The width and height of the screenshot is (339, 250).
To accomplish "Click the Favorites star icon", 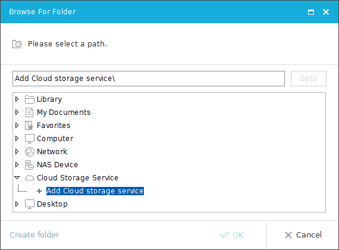I will [29, 126].
